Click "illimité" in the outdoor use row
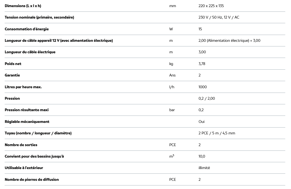Viewport: 291px width, 189px height. (204, 168)
